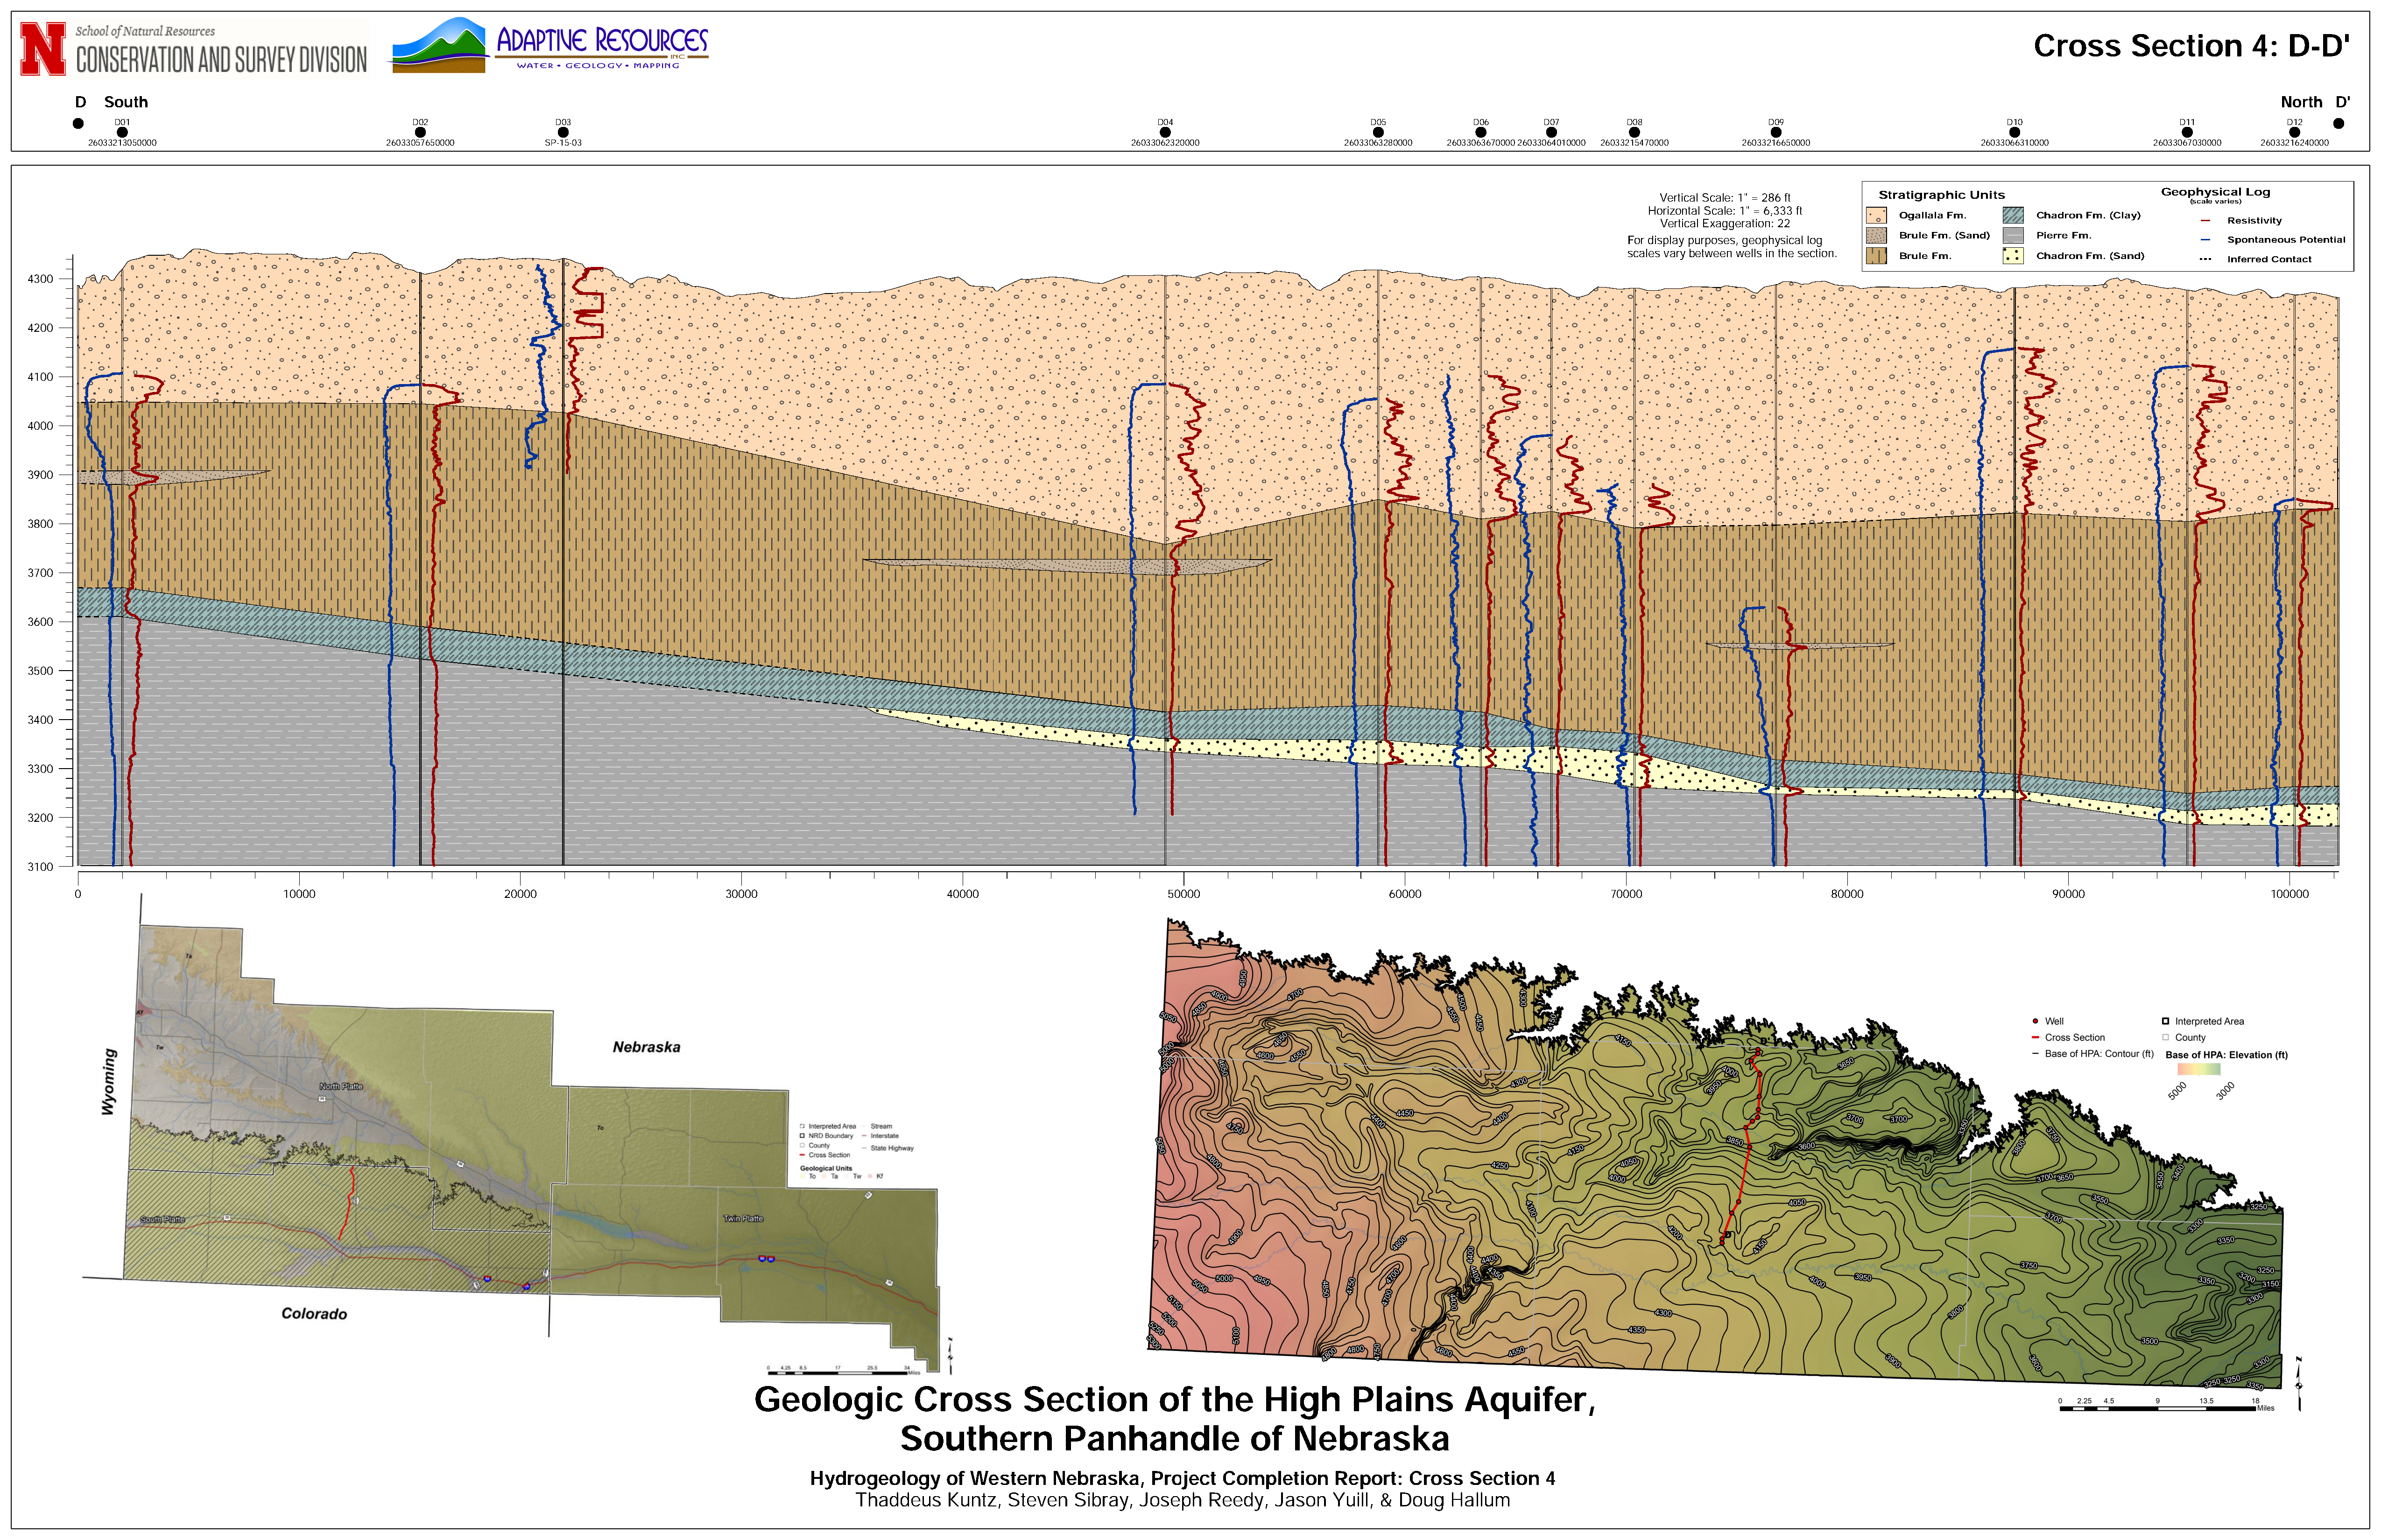
Task: Click the dotted Inferred Contact legend symbol
Action: tap(2205, 259)
